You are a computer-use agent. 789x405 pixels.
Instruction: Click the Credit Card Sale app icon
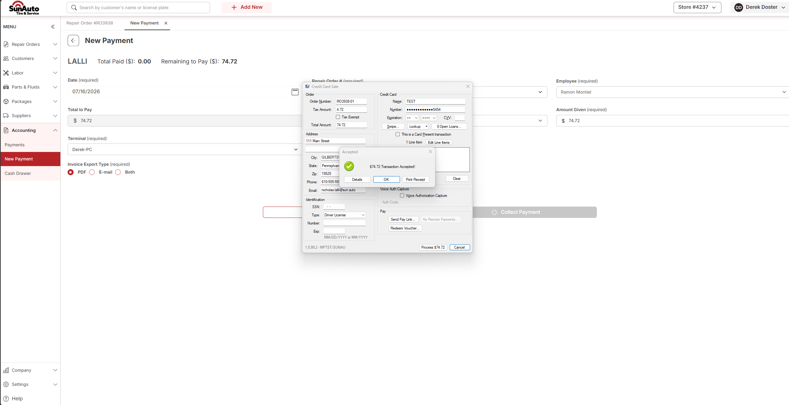click(x=307, y=86)
